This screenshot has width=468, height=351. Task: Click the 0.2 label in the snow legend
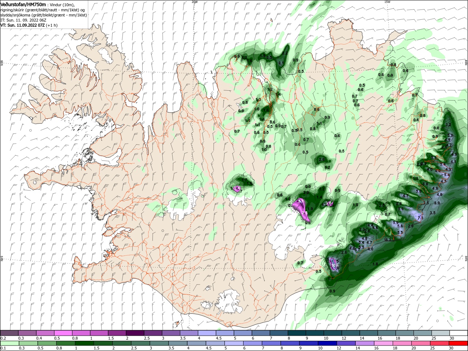[x=3, y=338]
